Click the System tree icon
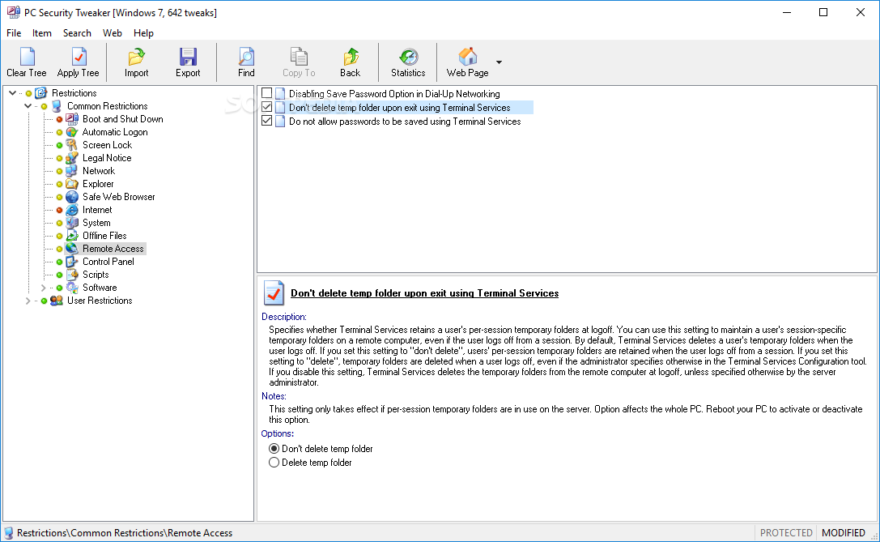The image size is (880, 542). click(x=72, y=223)
